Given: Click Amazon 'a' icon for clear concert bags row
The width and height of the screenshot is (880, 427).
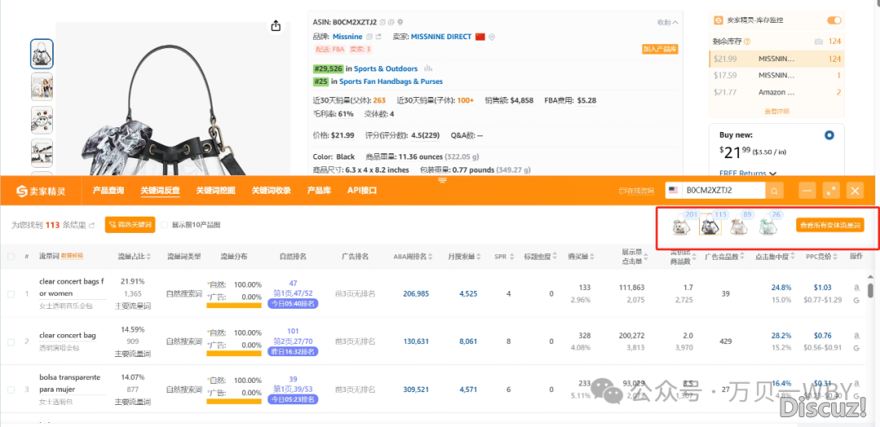Looking at the screenshot, I should (x=856, y=288).
